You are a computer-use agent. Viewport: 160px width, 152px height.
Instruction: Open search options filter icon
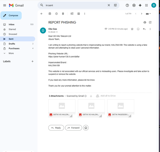point(115,5)
